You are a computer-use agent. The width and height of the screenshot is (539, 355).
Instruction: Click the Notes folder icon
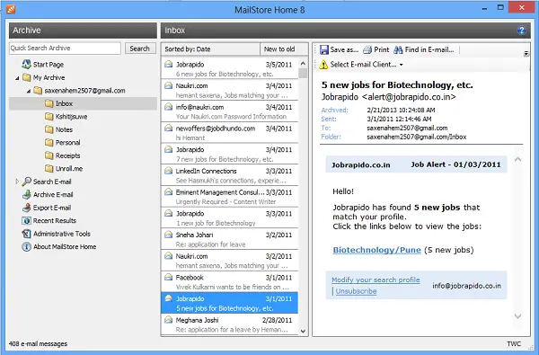pos(49,129)
